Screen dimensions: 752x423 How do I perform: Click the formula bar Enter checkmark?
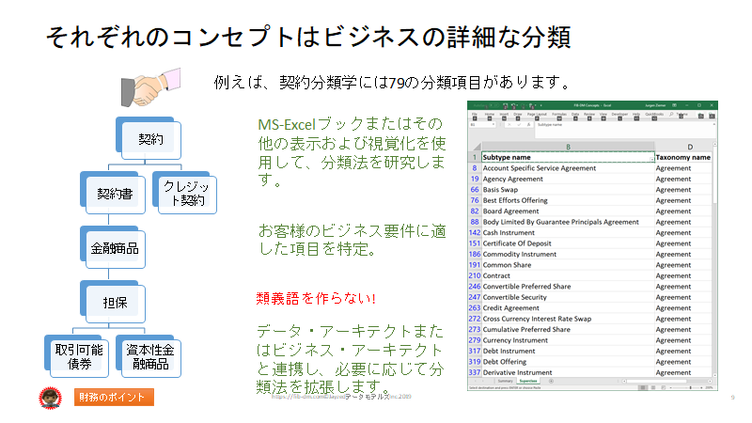tap(519, 125)
